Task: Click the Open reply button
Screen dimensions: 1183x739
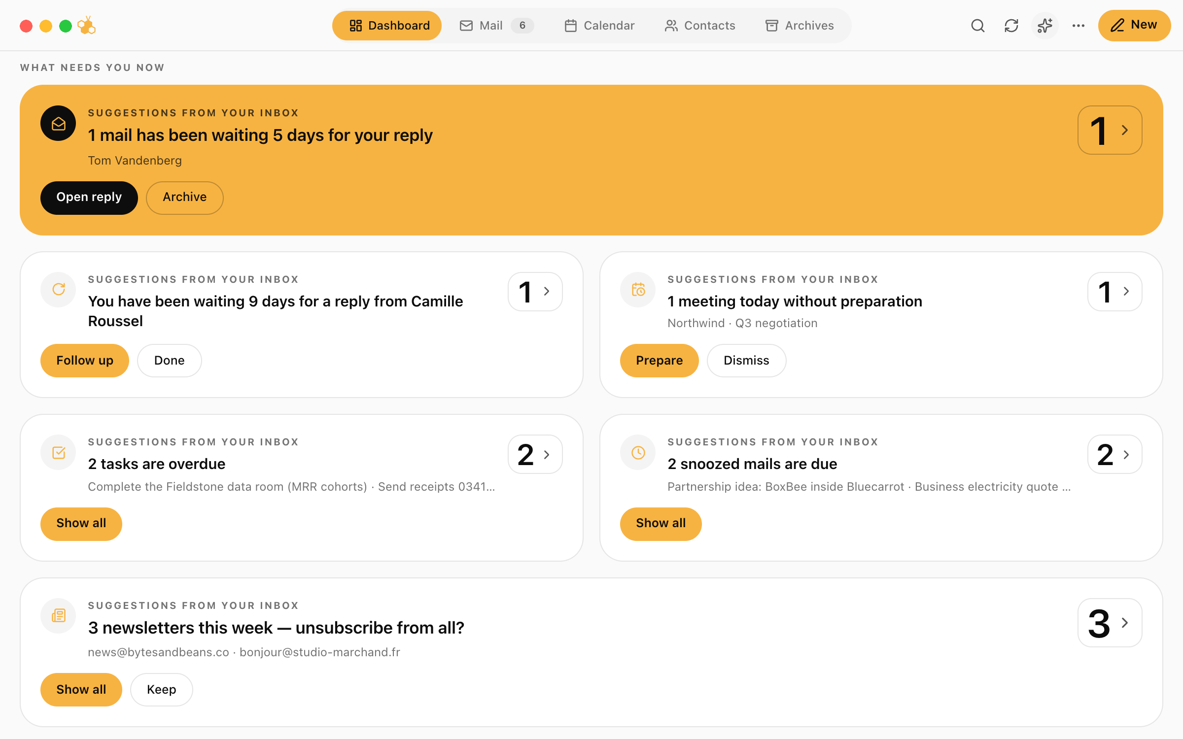Action: (x=89, y=198)
